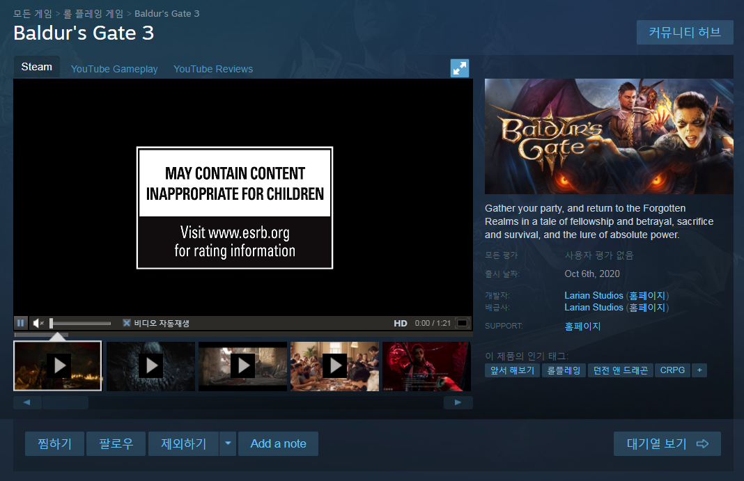Click the Add a note button
744x481 pixels.
(278, 443)
